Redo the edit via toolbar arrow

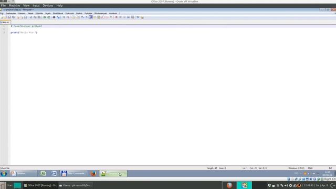coord(49,17)
